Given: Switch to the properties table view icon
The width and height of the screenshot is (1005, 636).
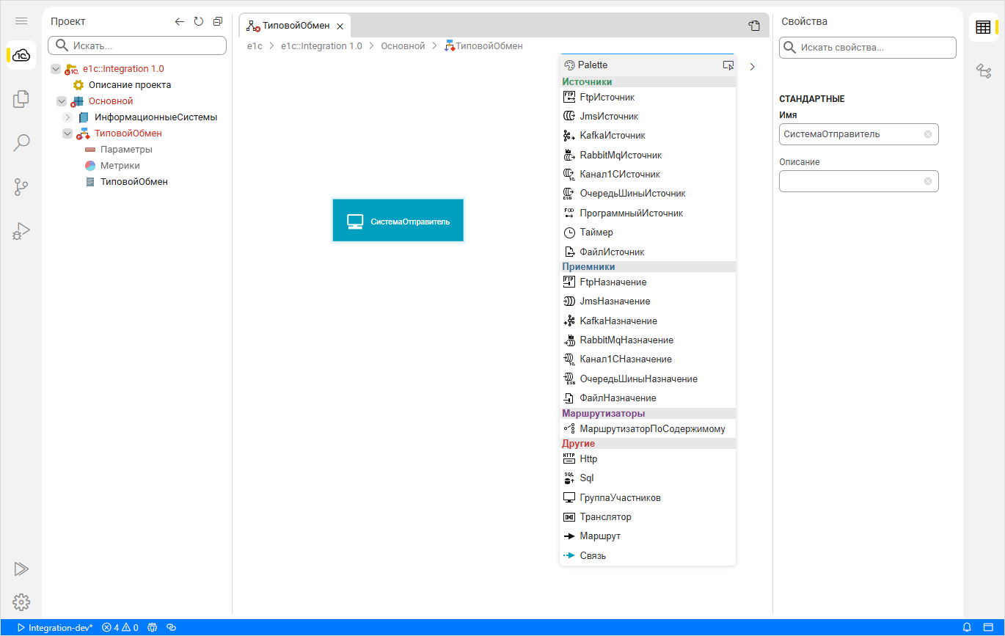Looking at the screenshot, I should click(x=983, y=28).
